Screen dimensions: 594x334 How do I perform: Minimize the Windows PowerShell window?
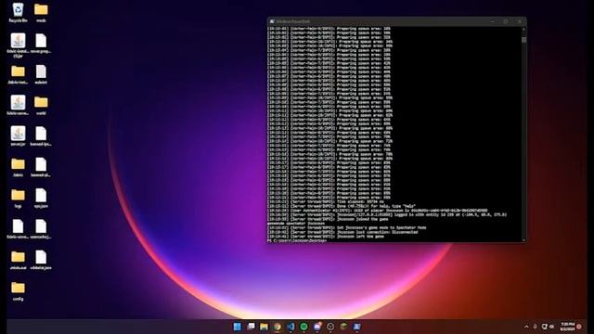pyautogui.click(x=492, y=21)
